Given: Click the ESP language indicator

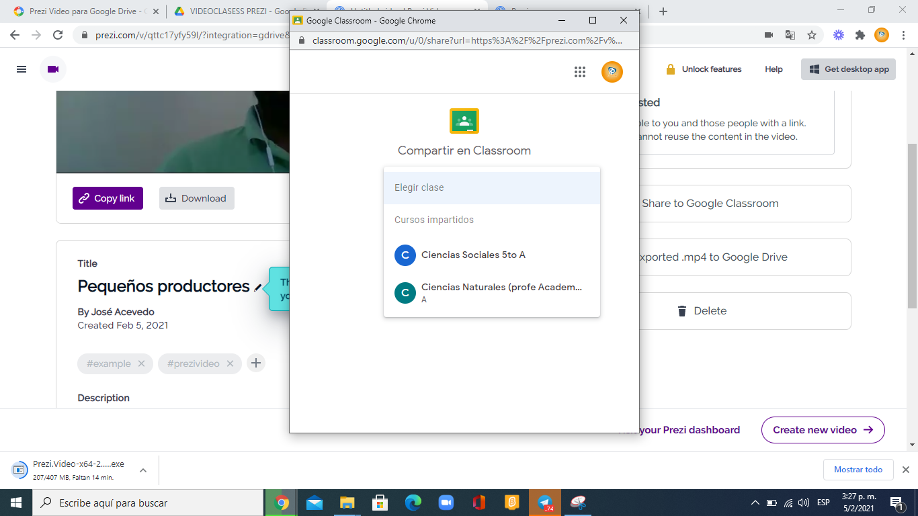Looking at the screenshot, I should [x=823, y=503].
